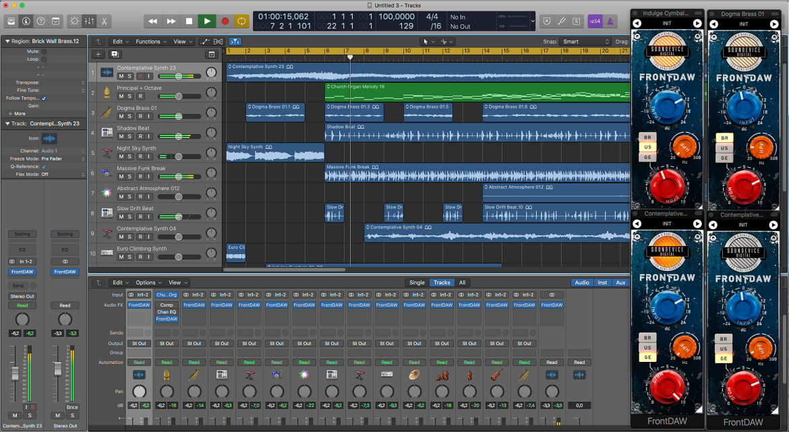Open the Tuner fork icon
Screen dimensions: 789x432
click(562, 21)
